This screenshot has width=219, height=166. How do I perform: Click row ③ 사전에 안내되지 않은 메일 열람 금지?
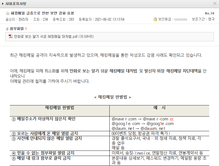(47, 139)
